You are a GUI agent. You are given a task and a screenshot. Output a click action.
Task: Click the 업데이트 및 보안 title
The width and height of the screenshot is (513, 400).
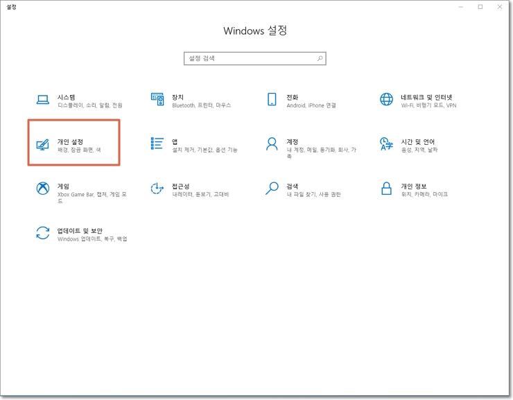80,231
